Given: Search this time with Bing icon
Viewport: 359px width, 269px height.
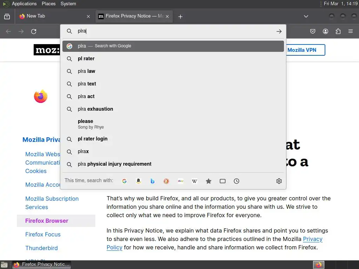Looking at the screenshot, I should point(153,181).
